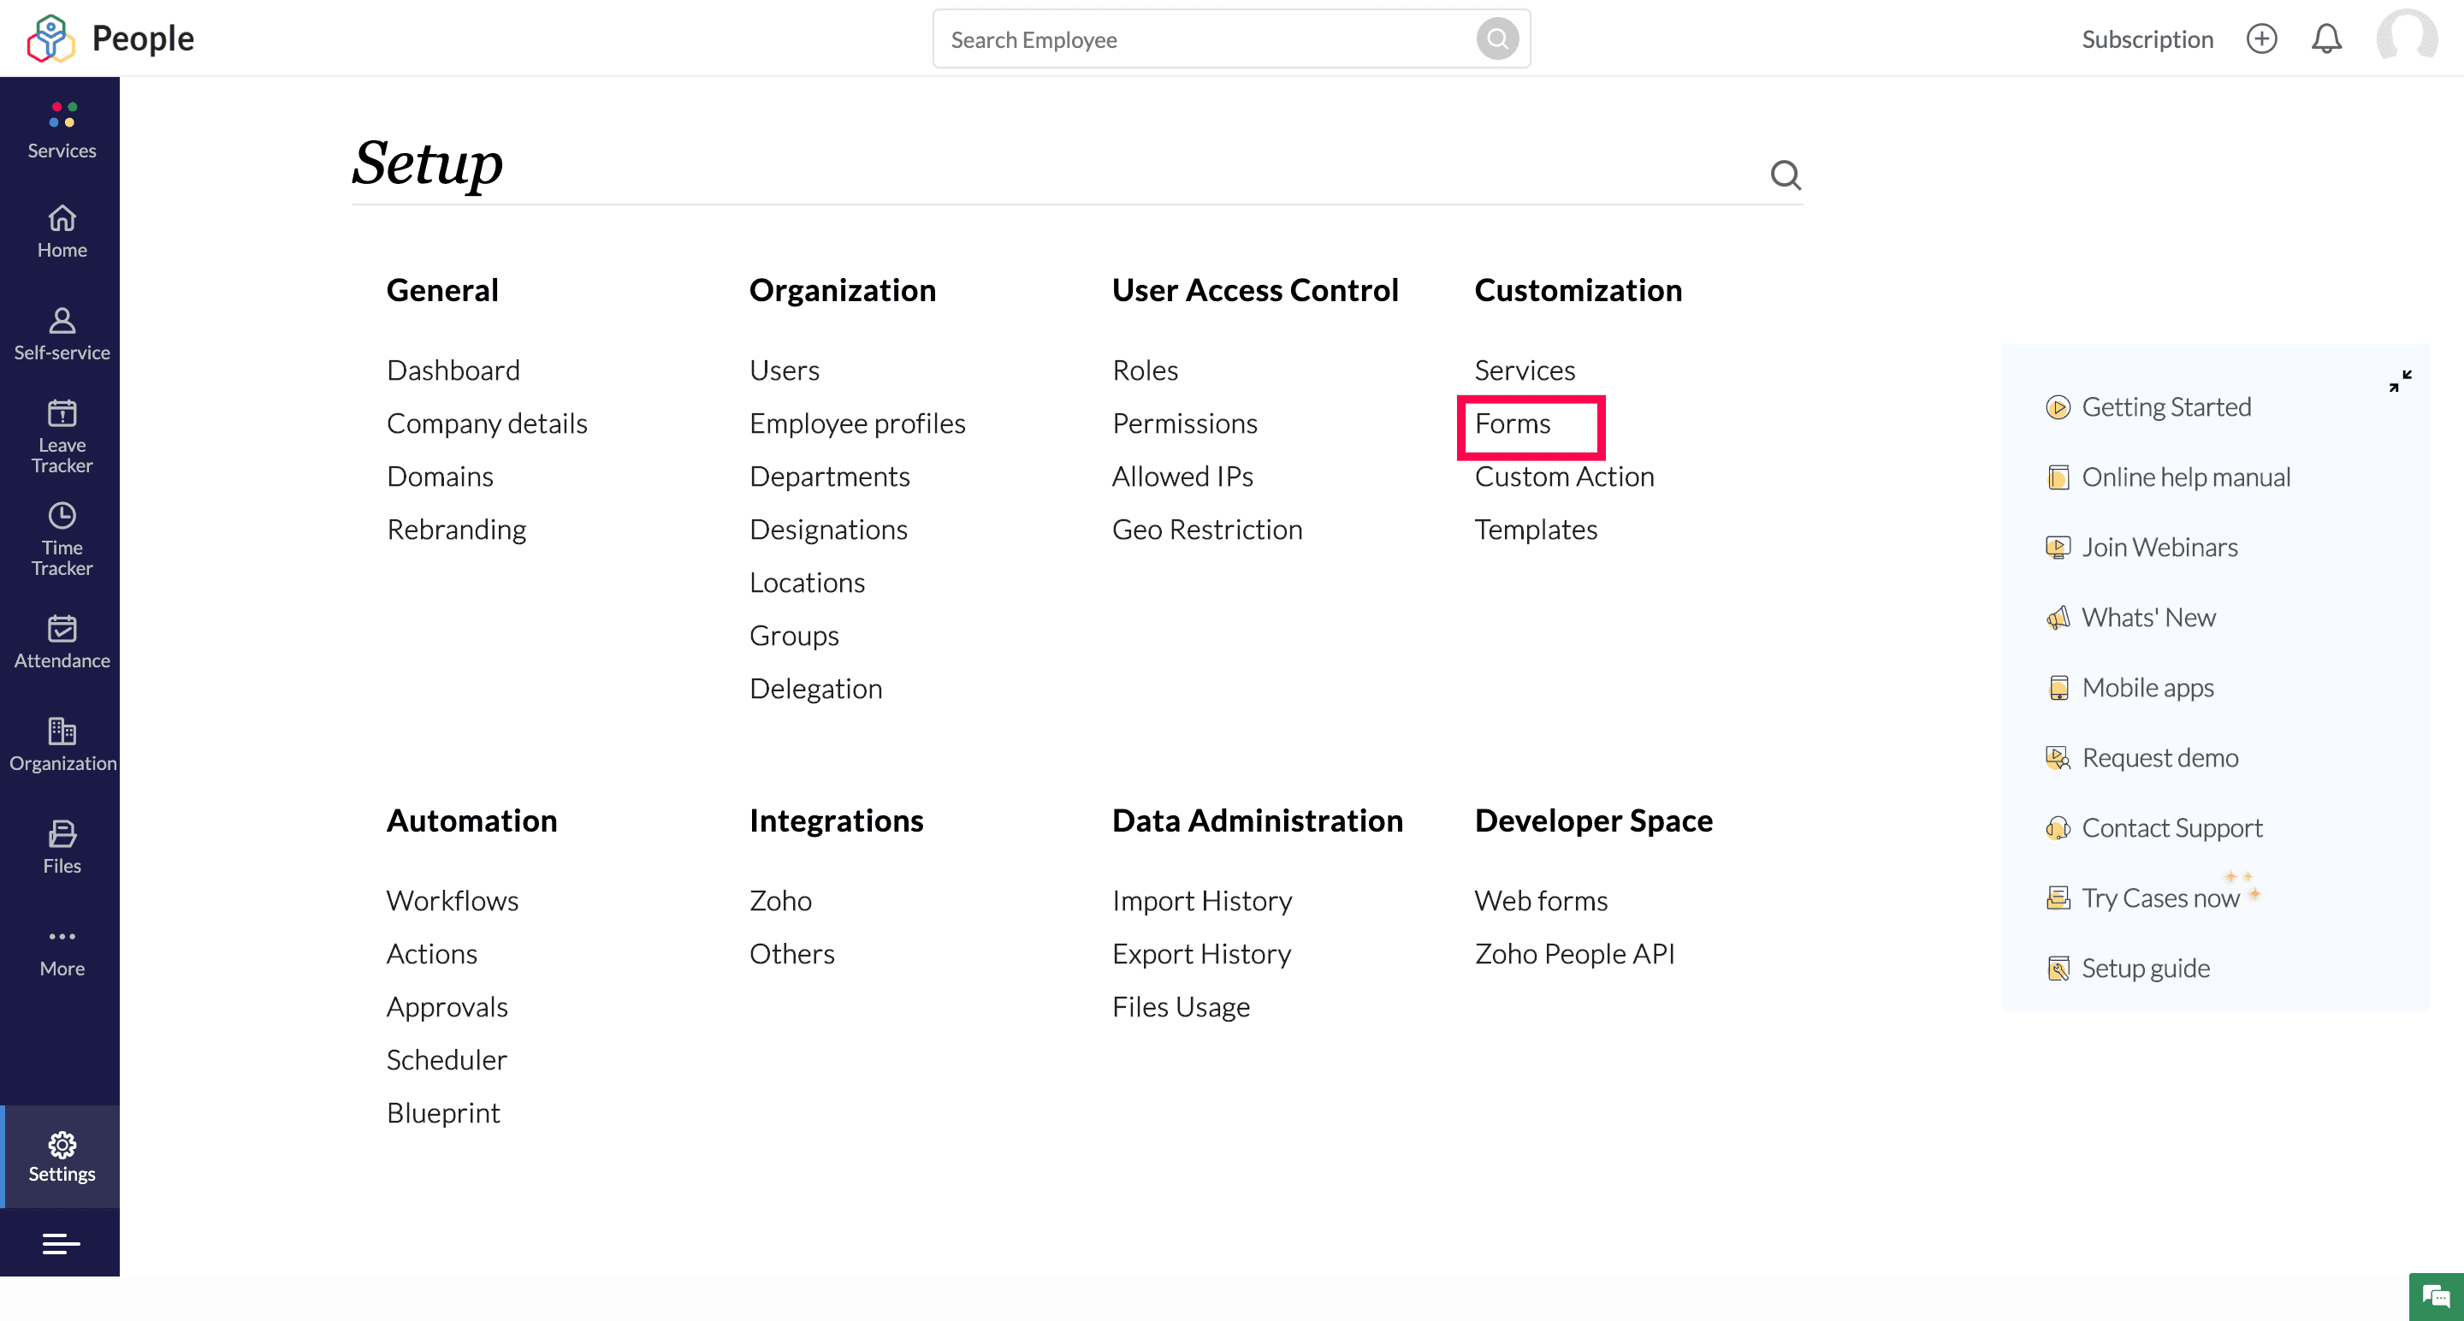This screenshot has height=1321, width=2464.
Task: Open Geo Restriction settings
Action: (1207, 530)
